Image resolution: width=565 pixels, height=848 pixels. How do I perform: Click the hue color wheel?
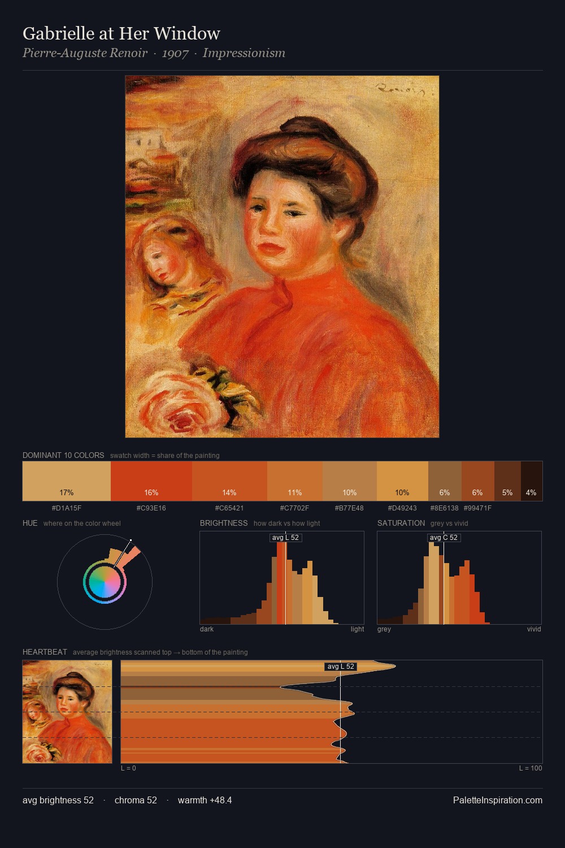click(x=105, y=582)
